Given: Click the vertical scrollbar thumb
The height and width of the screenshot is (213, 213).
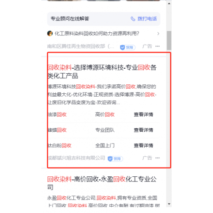Looking at the screenshot, I should click(x=169, y=40).
